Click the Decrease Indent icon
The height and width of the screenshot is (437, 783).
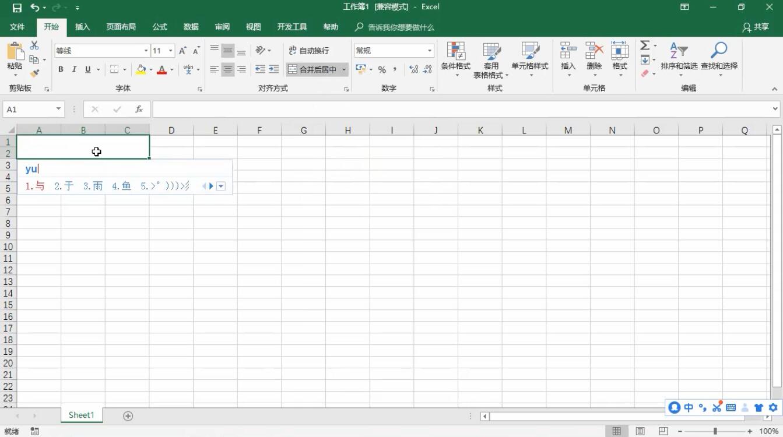[x=260, y=69]
